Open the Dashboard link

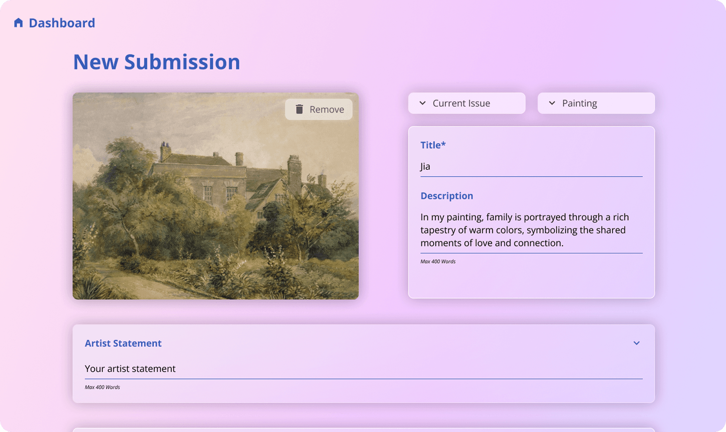coord(62,23)
